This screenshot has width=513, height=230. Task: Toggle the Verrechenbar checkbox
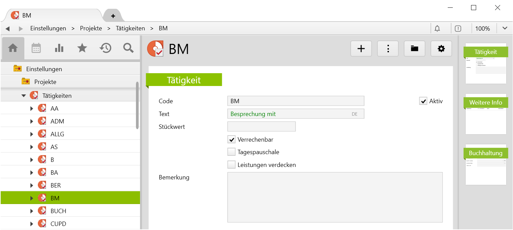point(232,140)
